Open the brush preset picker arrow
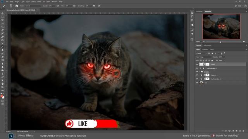The height and width of the screenshot is (139, 248). pyautogui.click(x=13, y=6)
